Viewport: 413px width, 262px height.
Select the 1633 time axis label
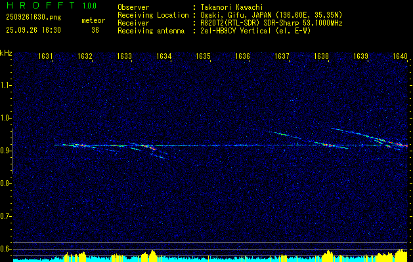(x=124, y=56)
